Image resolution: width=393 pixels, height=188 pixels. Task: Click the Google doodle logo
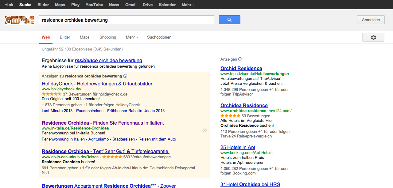click(x=19, y=20)
